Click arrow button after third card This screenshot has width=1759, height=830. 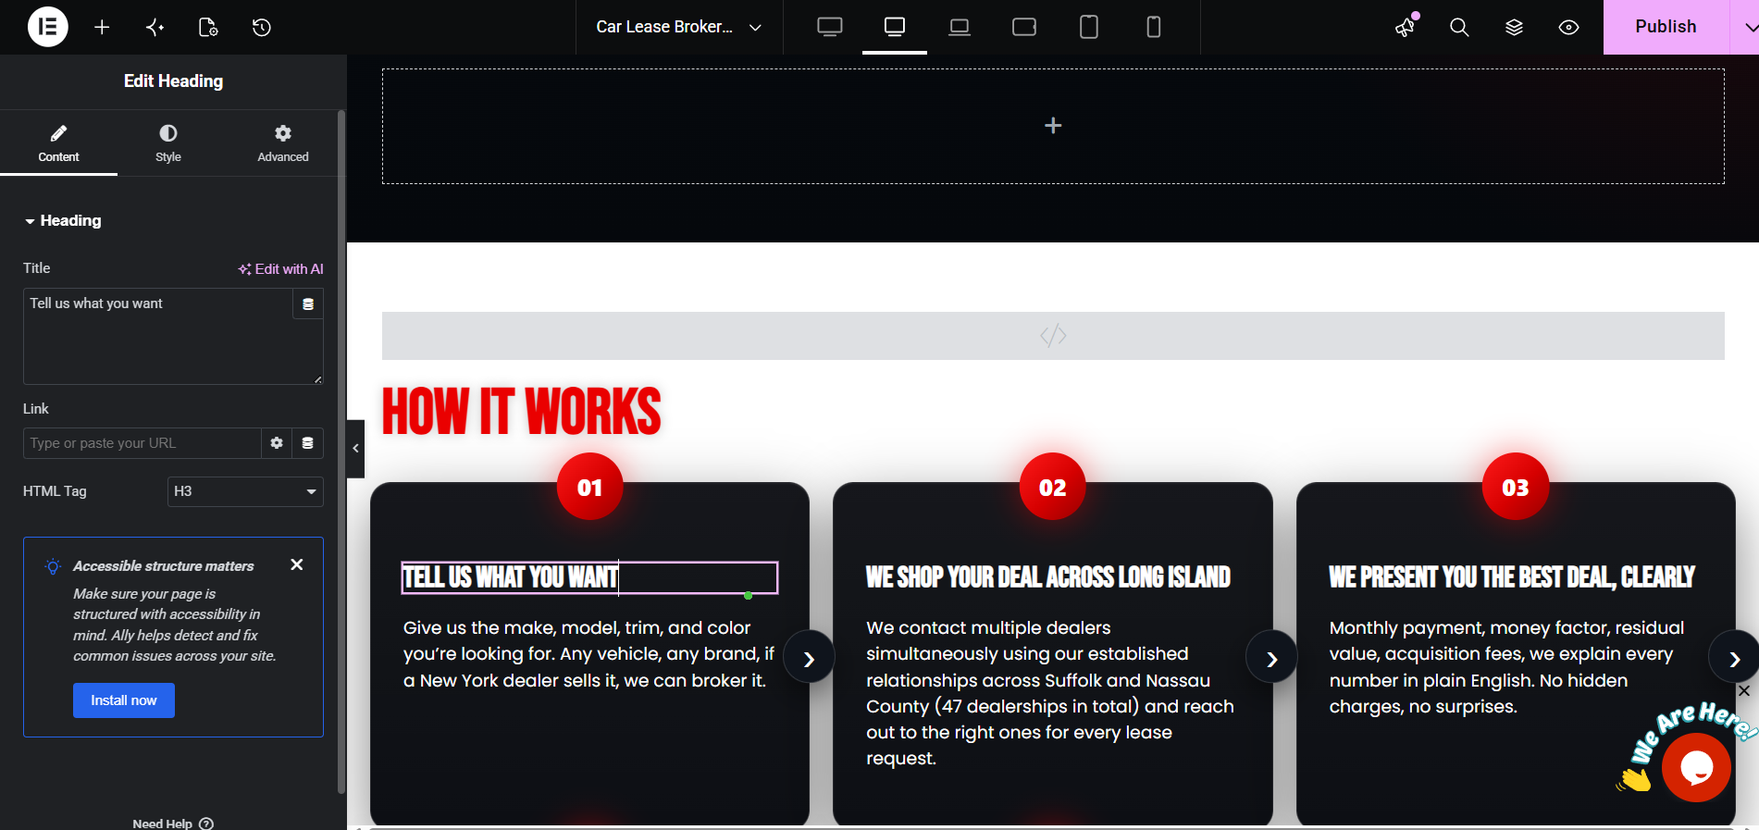[1734, 659]
